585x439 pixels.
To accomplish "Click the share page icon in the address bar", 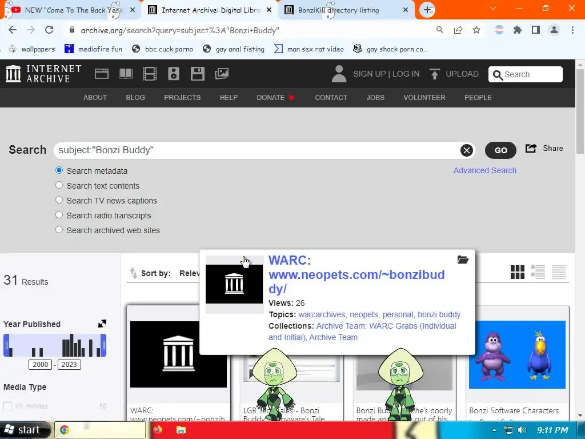I will tap(458, 30).
